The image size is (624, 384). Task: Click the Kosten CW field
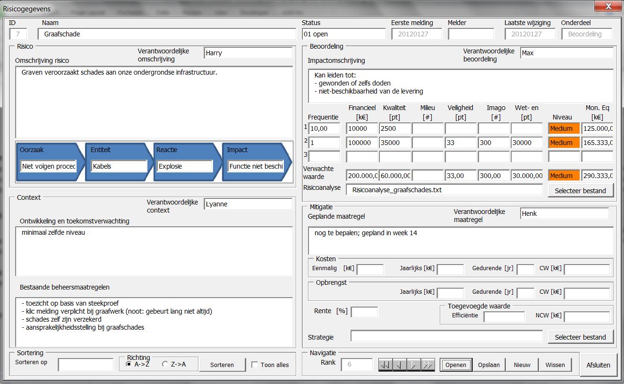pyautogui.click(x=587, y=270)
